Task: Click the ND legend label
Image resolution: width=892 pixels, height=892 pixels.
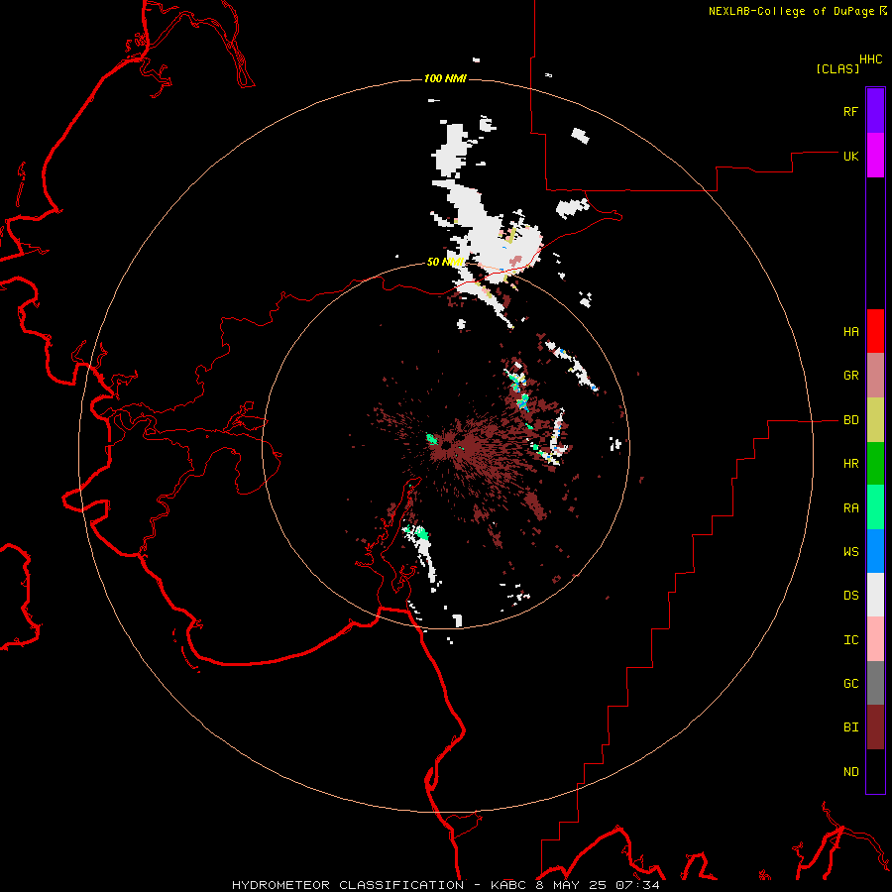Action: pyautogui.click(x=851, y=772)
